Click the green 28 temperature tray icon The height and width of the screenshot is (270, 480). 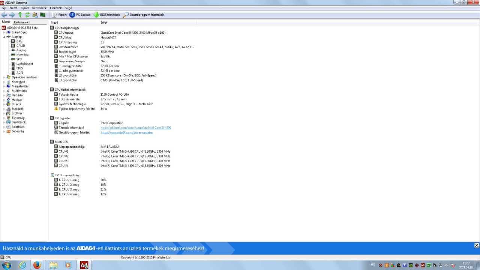429,265
